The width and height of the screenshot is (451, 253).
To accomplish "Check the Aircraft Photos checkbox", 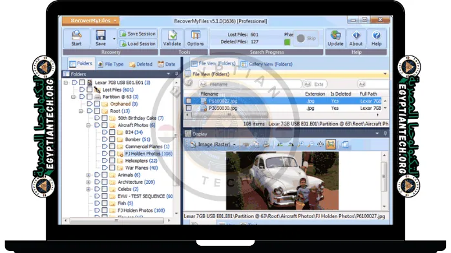I will pyautogui.click(x=105, y=125).
